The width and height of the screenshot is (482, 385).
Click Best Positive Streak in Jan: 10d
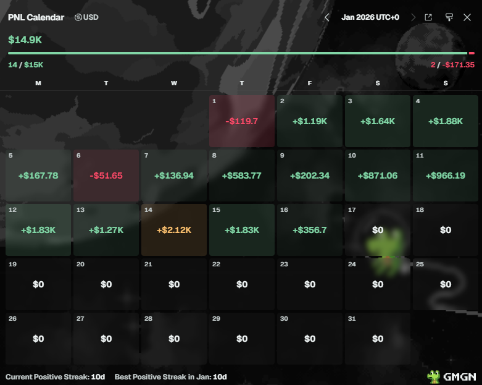click(x=170, y=377)
